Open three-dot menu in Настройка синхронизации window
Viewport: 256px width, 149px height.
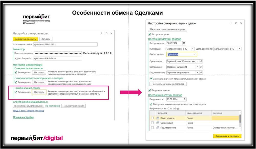(102, 33)
